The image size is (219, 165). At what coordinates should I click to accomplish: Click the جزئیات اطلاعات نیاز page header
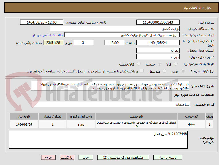point(197,8)
